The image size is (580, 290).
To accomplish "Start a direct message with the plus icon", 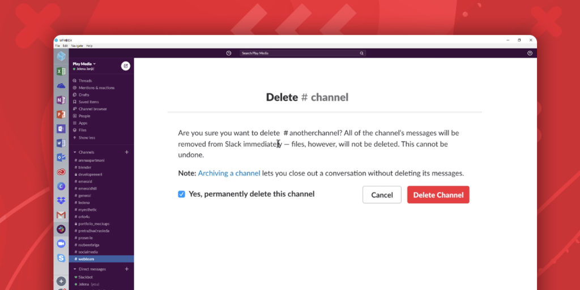I will [x=126, y=269].
